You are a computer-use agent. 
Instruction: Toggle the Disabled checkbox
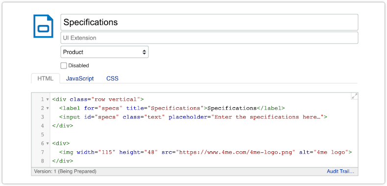[x=64, y=66]
